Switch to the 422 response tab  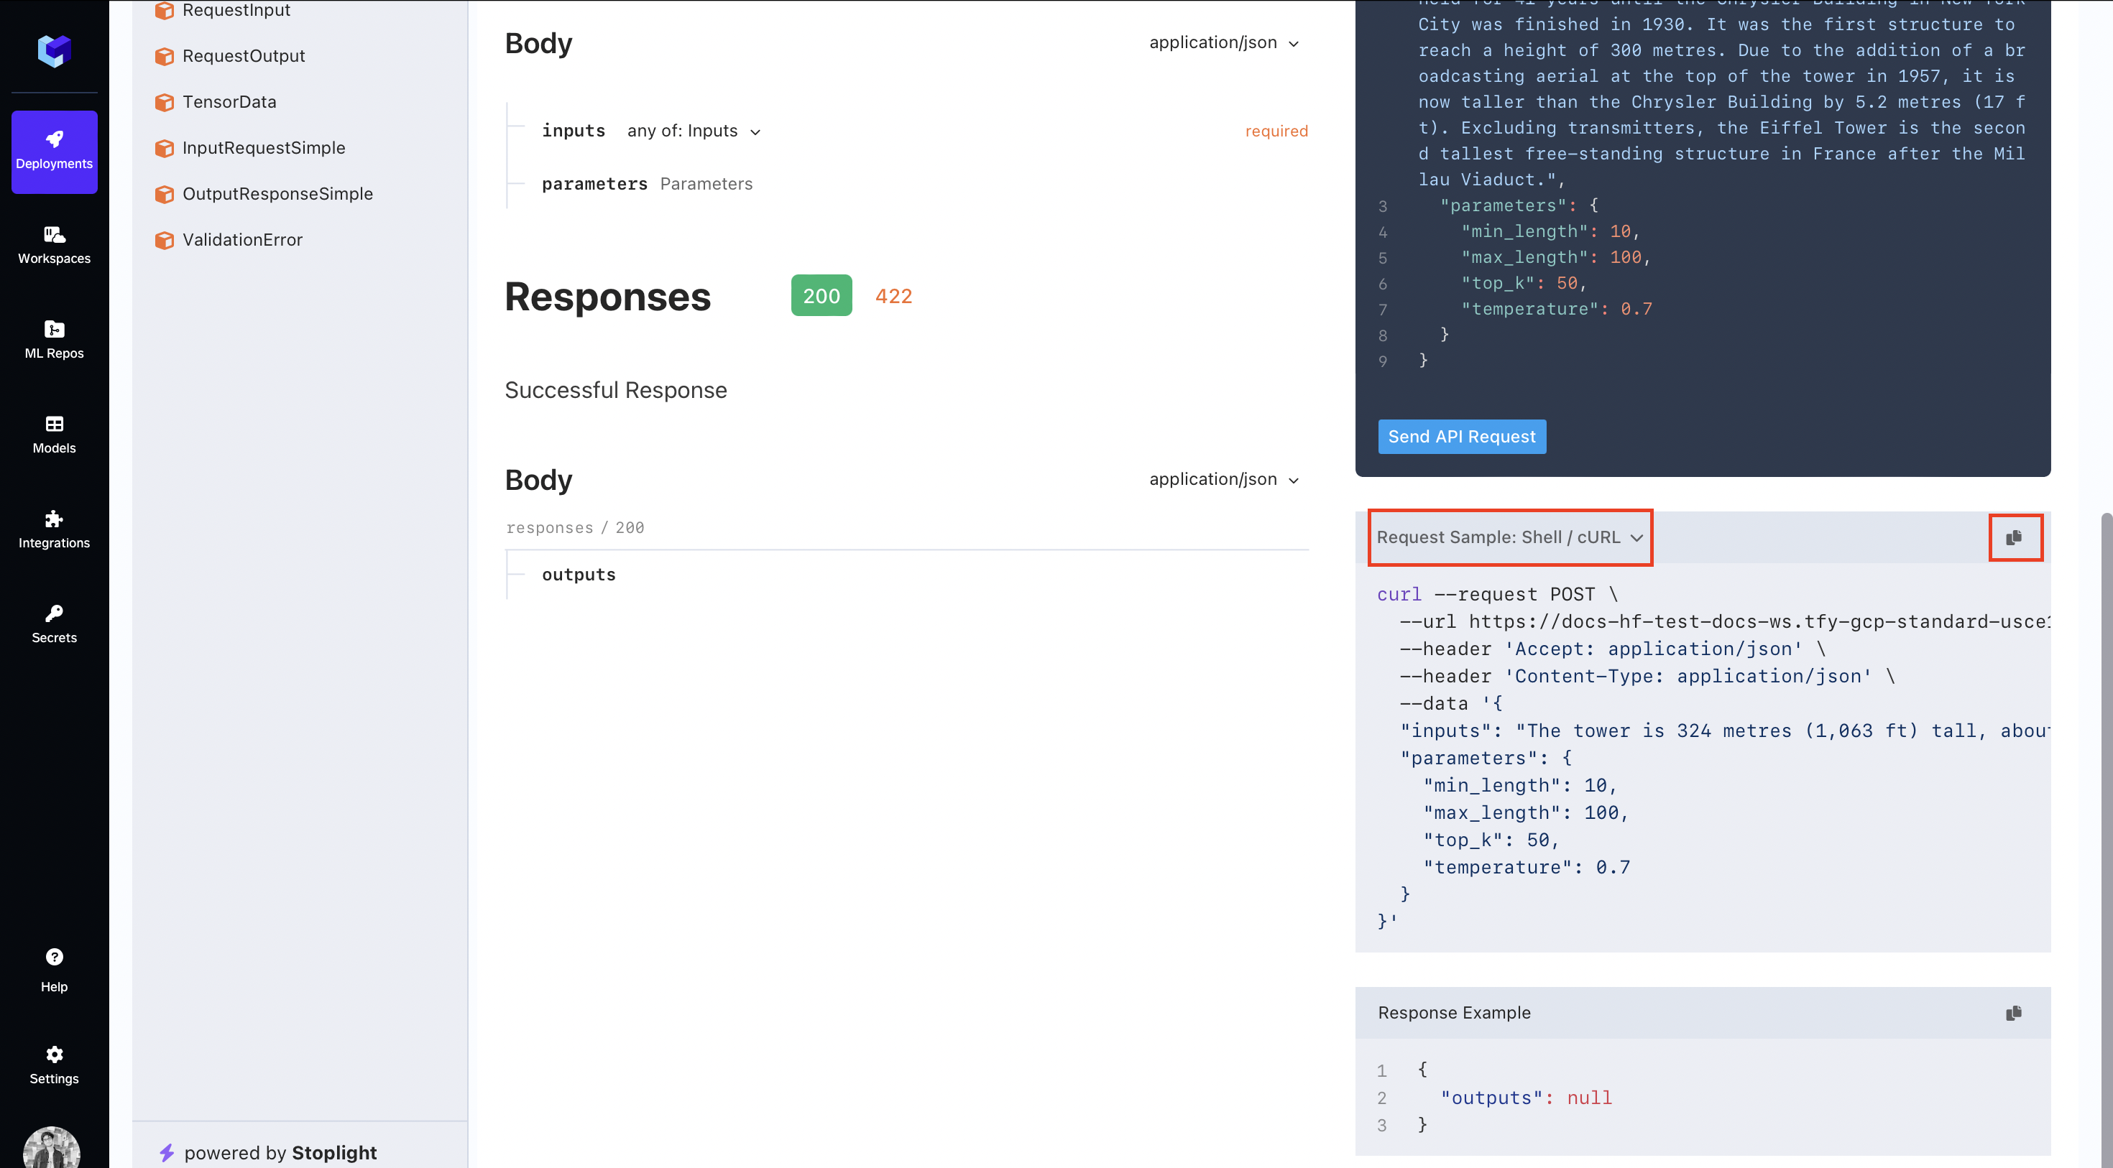click(893, 296)
